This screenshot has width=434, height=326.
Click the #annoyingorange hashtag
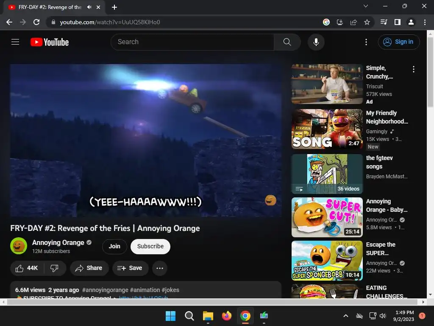click(x=105, y=290)
